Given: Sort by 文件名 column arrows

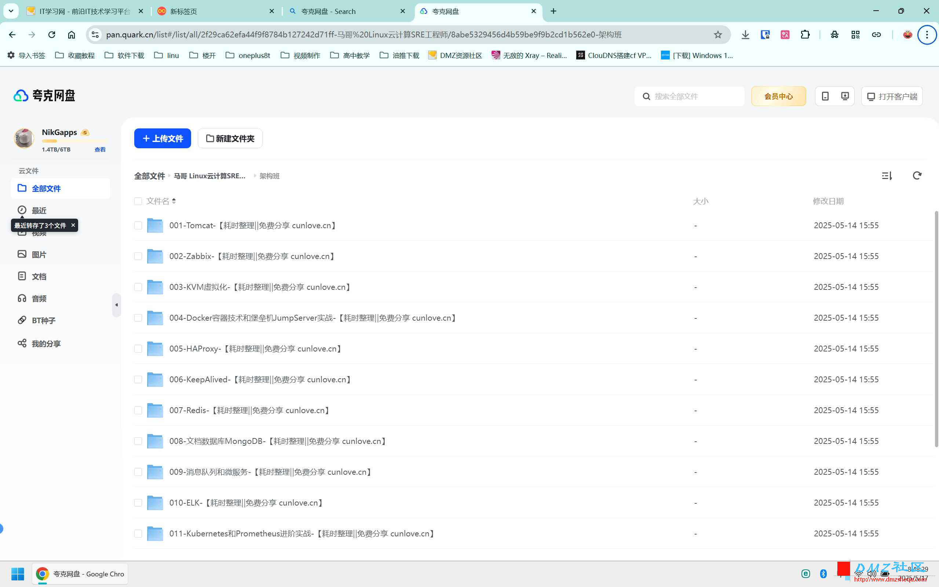Looking at the screenshot, I should coord(174,201).
